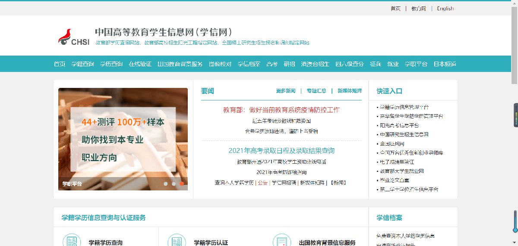518x246 pixels.
Task: Open 首页 in the teal navigation bar
Action: [x=60, y=64]
